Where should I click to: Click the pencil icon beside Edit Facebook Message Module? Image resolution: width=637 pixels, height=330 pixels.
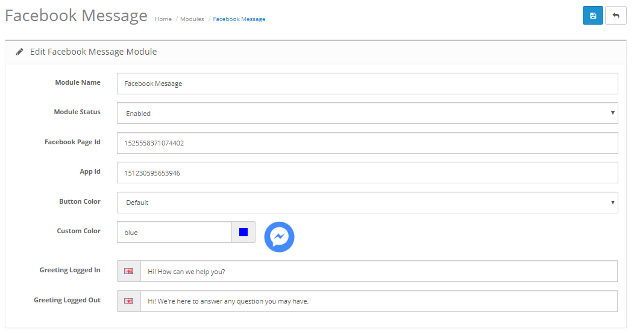[x=19, y=52]
